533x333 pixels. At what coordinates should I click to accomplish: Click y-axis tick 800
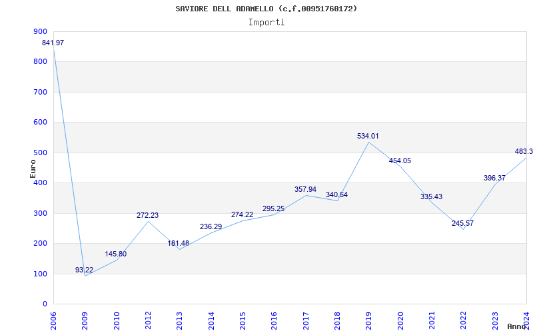pyautogui.click(x=40, y=62)
